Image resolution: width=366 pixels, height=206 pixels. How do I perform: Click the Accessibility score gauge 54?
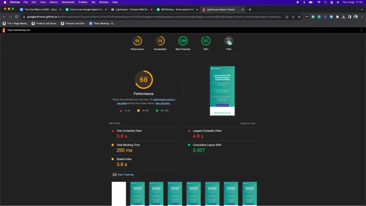[160, 41]
